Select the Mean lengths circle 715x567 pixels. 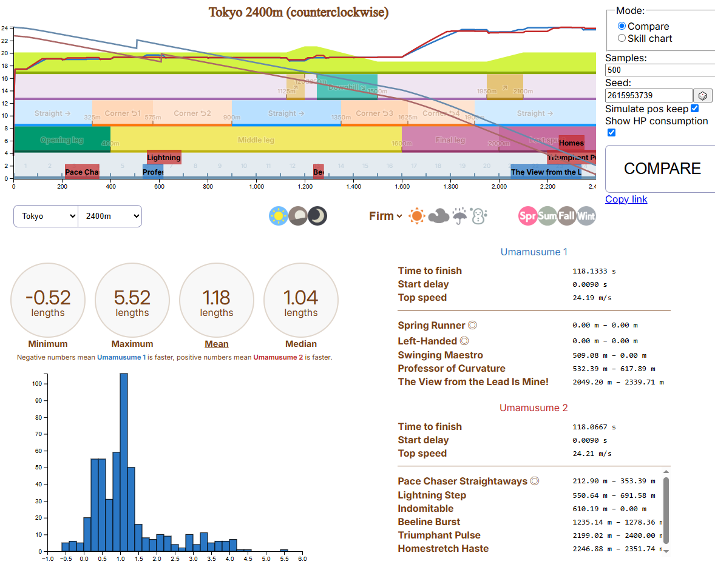pyautogui.click(x=217, y=300)
